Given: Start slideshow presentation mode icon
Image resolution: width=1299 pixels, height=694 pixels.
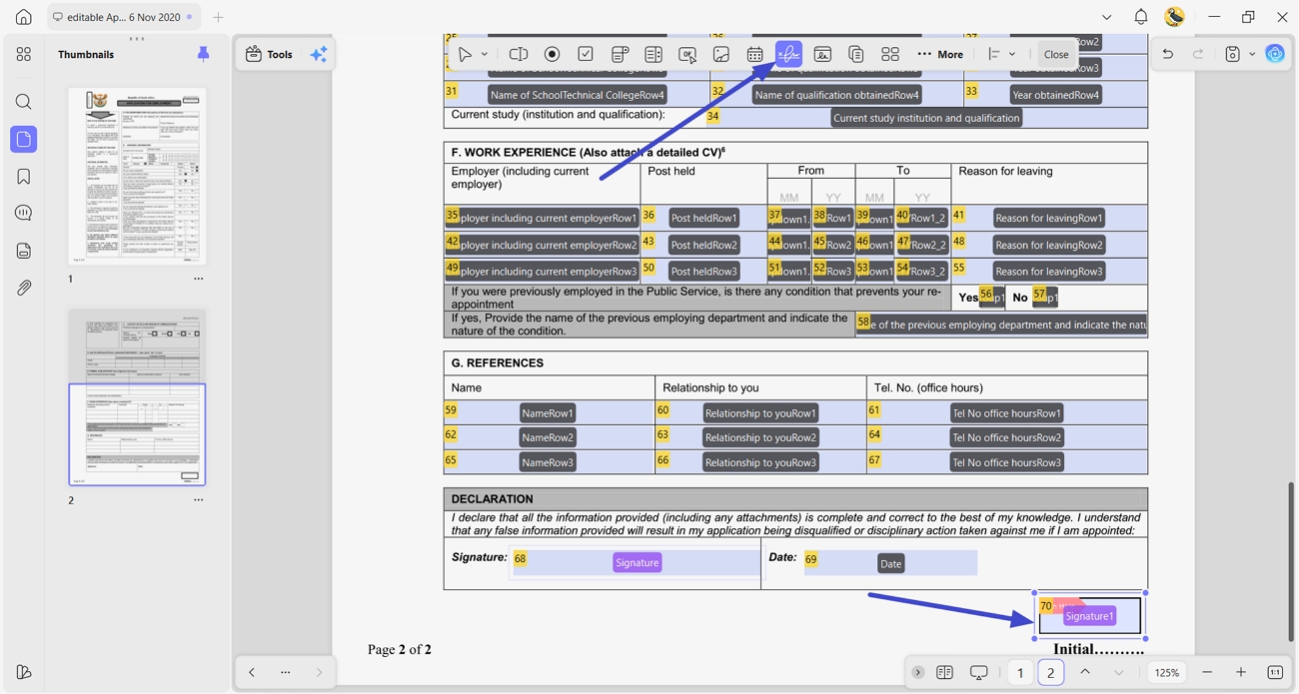Looking at the screenshot, I should point(979,672).
